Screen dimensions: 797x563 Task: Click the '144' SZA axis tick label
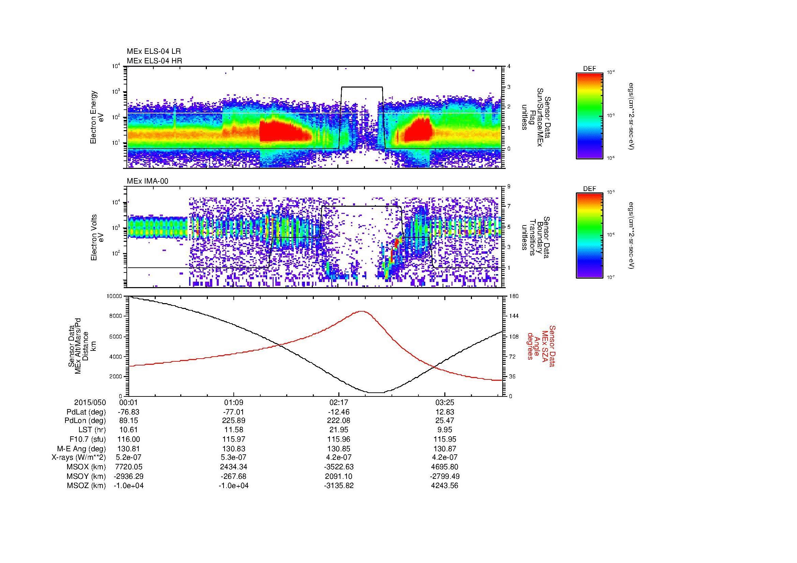514,316
